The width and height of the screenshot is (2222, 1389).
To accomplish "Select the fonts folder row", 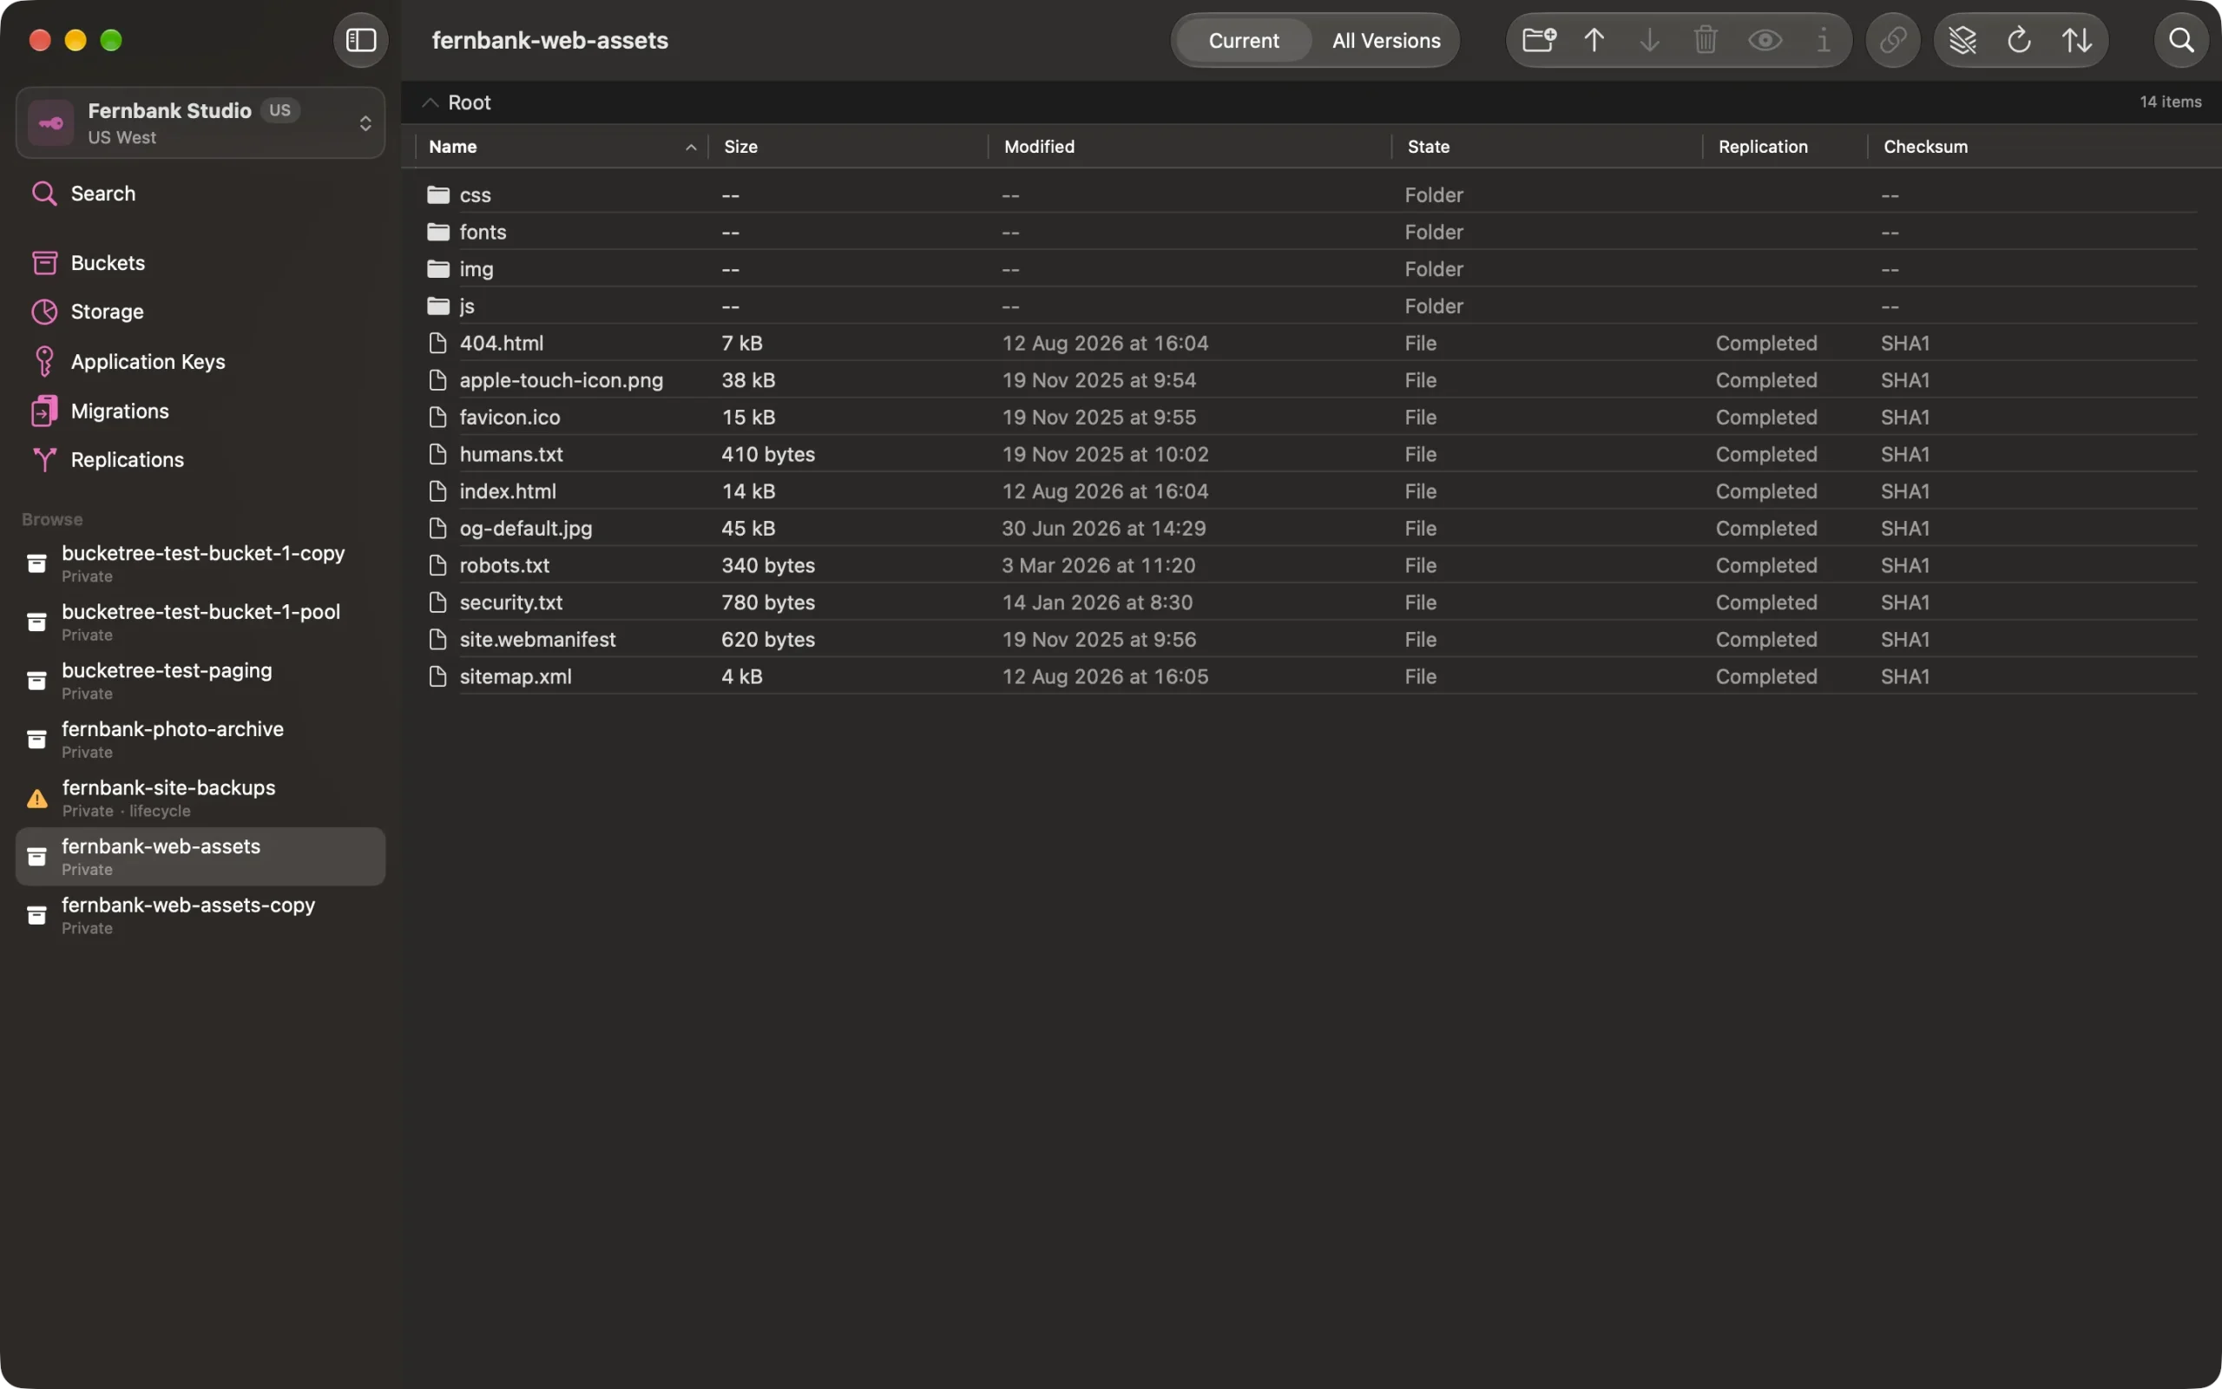I will pyautogui.click(x=1312, y=232).
